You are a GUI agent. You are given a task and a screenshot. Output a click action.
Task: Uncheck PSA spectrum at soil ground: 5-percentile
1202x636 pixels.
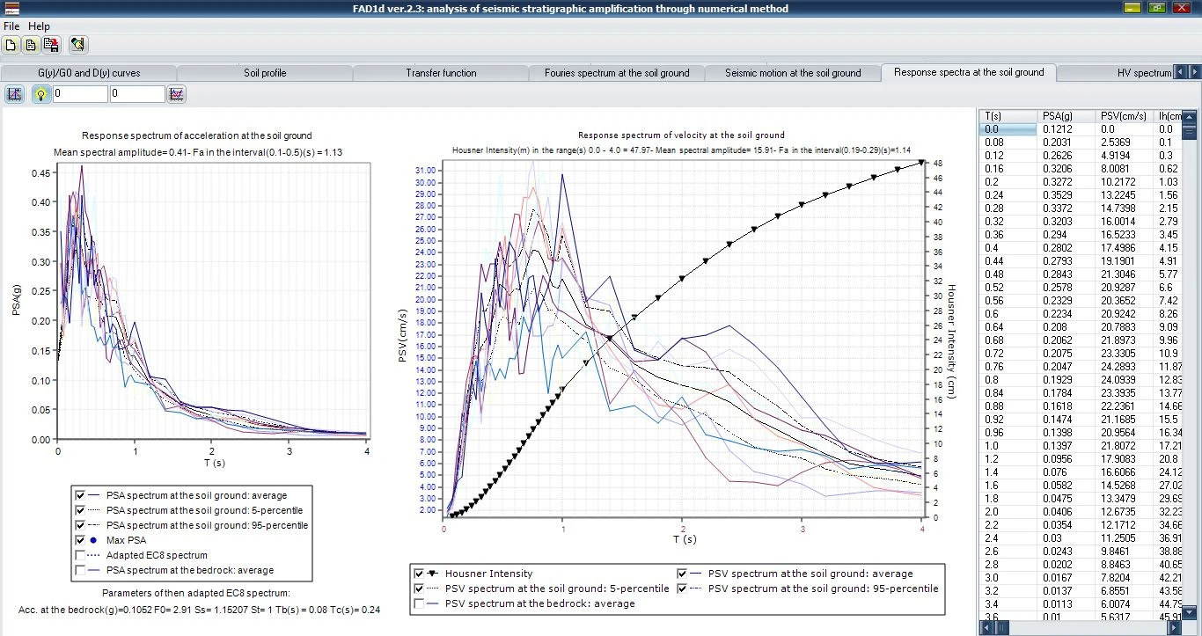[81, 510]
